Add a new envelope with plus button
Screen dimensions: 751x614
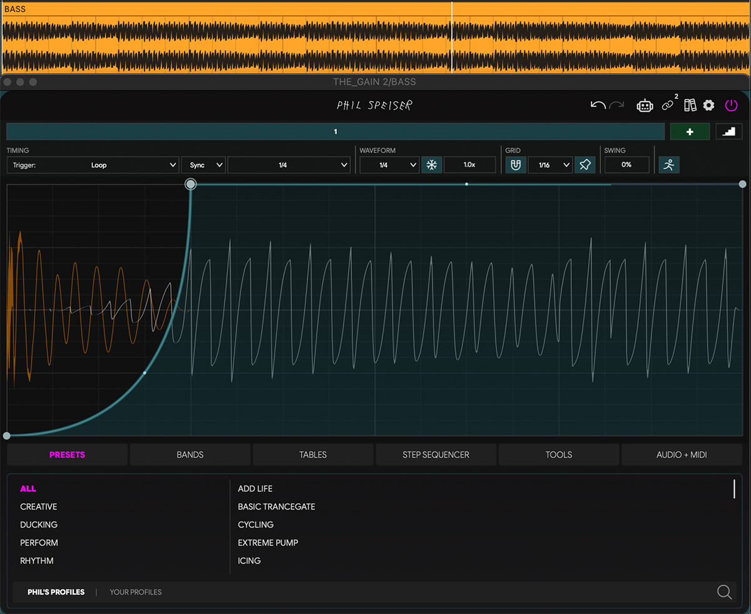click(690, 131)
